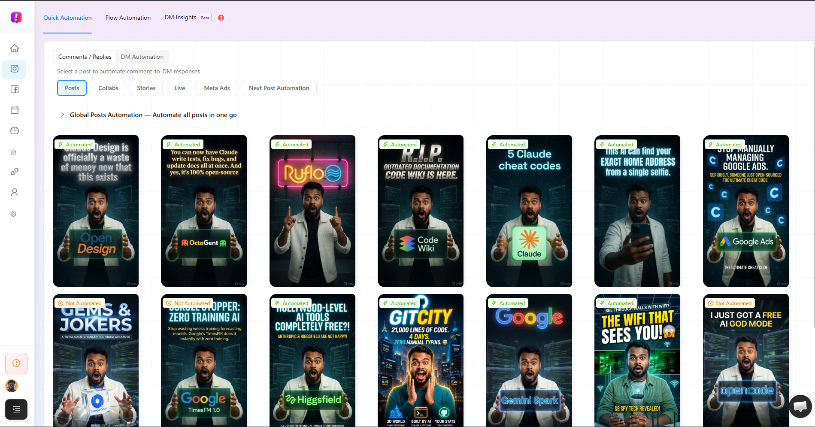Open the Gemini Spark post thumbnail
This screenshot has height=427, width=815.
click(529, 360)
